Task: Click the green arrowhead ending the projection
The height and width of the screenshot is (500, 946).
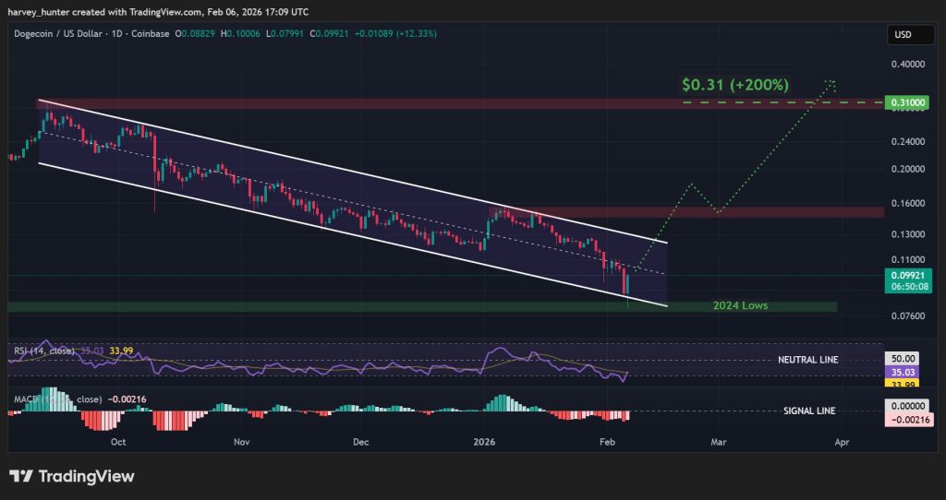Action: click(x=831, y=85)
